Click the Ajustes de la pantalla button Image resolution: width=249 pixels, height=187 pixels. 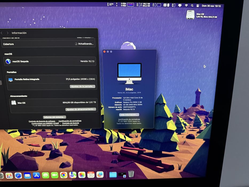82,86
